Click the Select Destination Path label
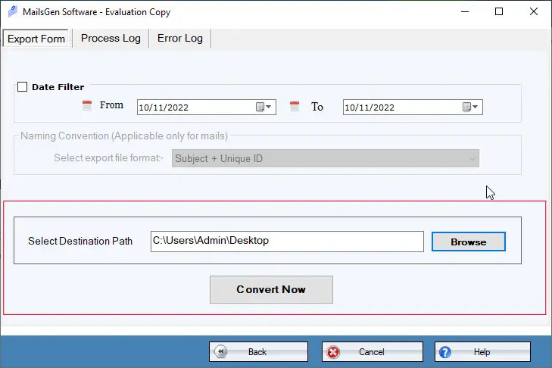Screen dimensions: 552x368 pyautogui.click(x=80, y=242)
